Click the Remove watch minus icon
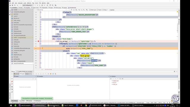The image size is (190, 107). coord(113,79)
